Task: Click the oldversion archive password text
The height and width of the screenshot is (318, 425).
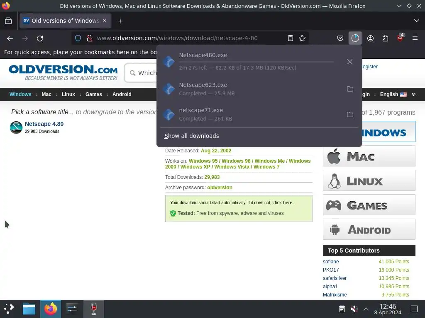Action: pyautogui.click(x=220, y=188)
